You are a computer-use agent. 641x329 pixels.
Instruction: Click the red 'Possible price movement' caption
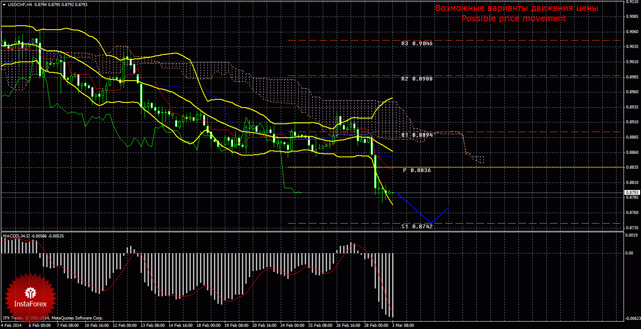tap(514, 19)
